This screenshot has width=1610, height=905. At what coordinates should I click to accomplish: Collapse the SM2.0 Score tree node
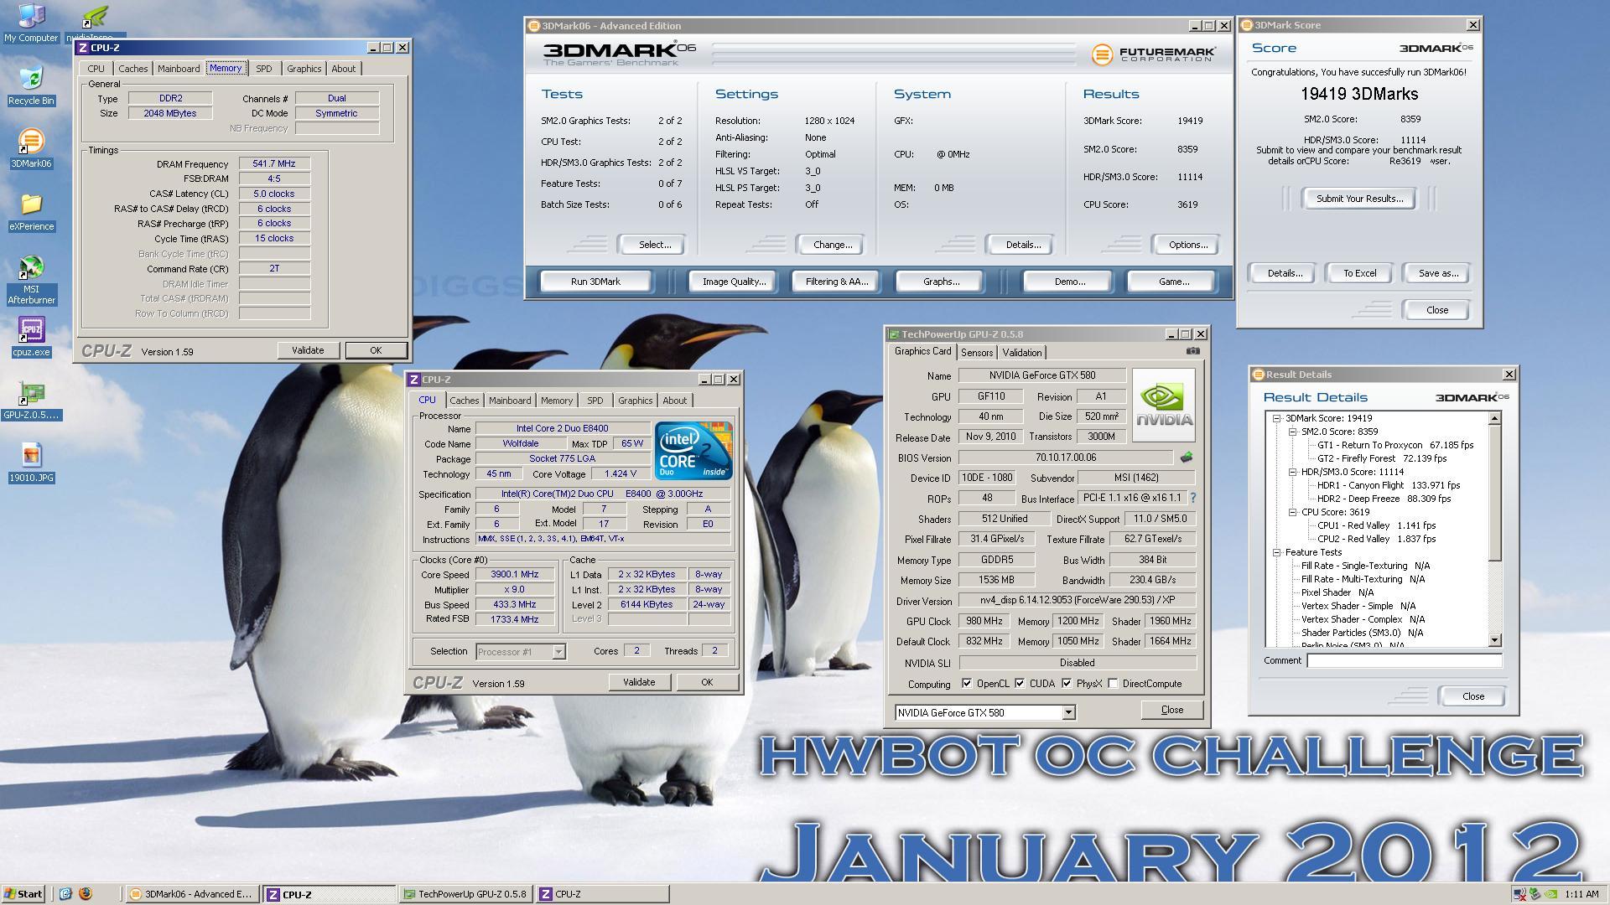coord(1292,432)
